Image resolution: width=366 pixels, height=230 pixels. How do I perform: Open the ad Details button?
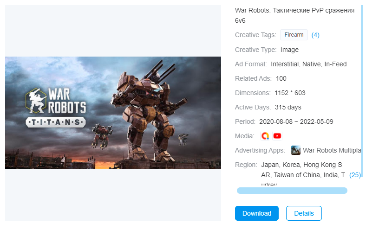click(304, 213)
